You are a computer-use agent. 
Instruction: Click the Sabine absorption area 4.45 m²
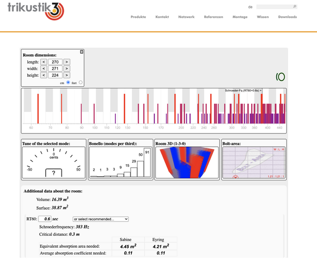coord(128,246)
